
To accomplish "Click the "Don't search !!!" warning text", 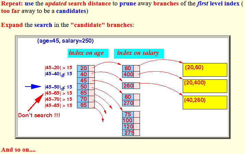I will (x=39, y=115).
